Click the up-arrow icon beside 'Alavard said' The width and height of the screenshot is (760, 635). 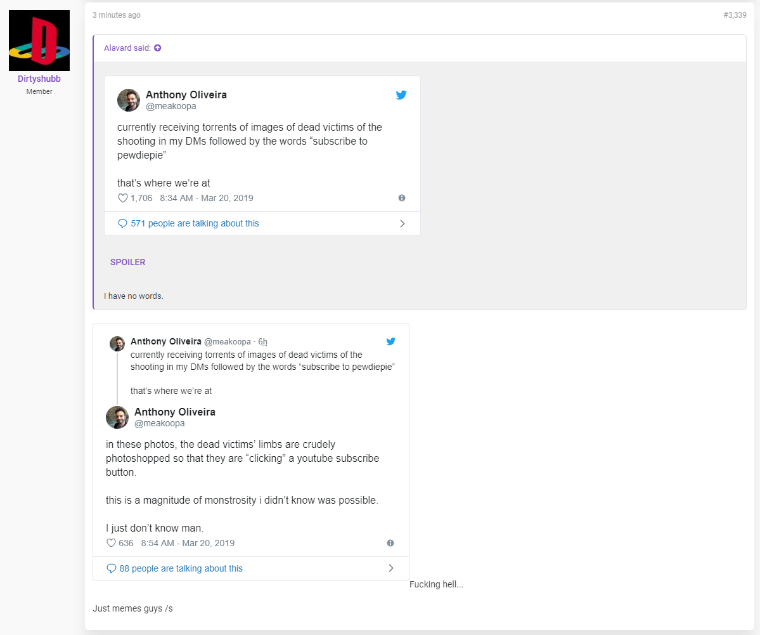158,48
